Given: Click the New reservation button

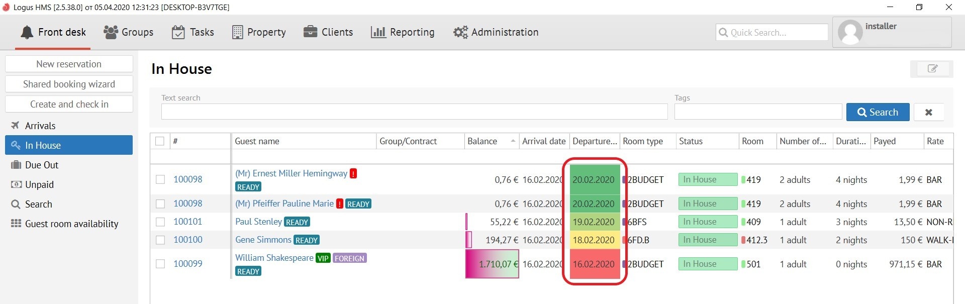Looking at the screenshot, I should (x=69, y=64).
